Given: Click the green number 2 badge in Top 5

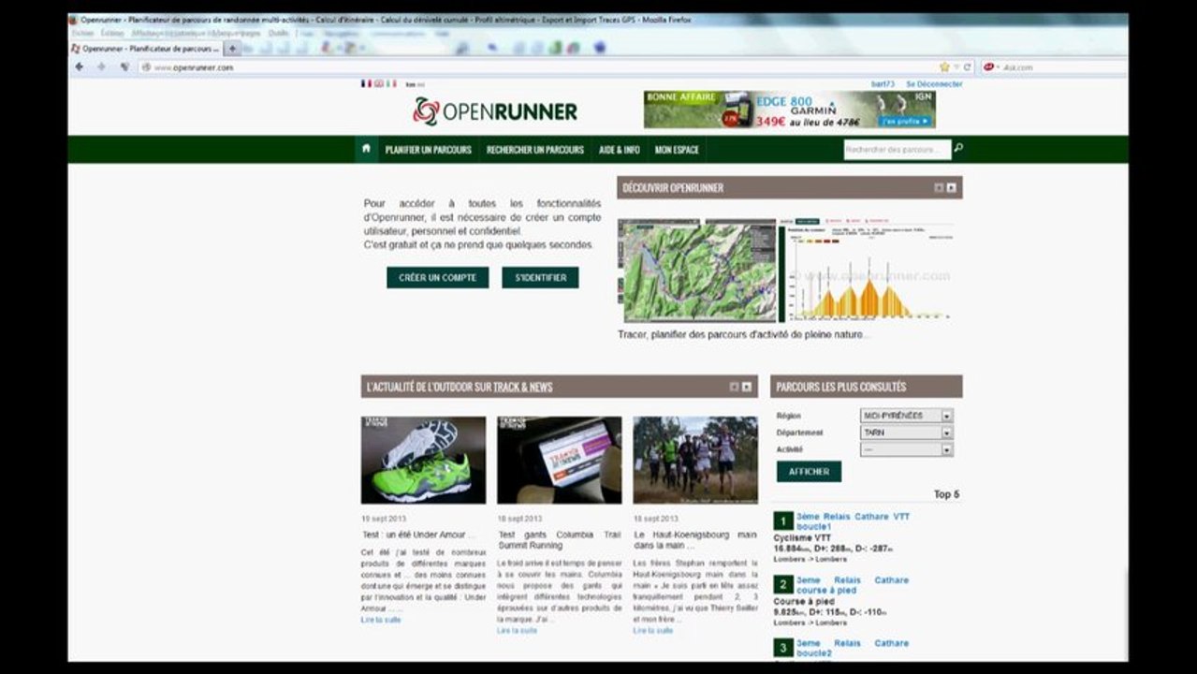Looking at the screenshot, I should click(x=783, y=584).
